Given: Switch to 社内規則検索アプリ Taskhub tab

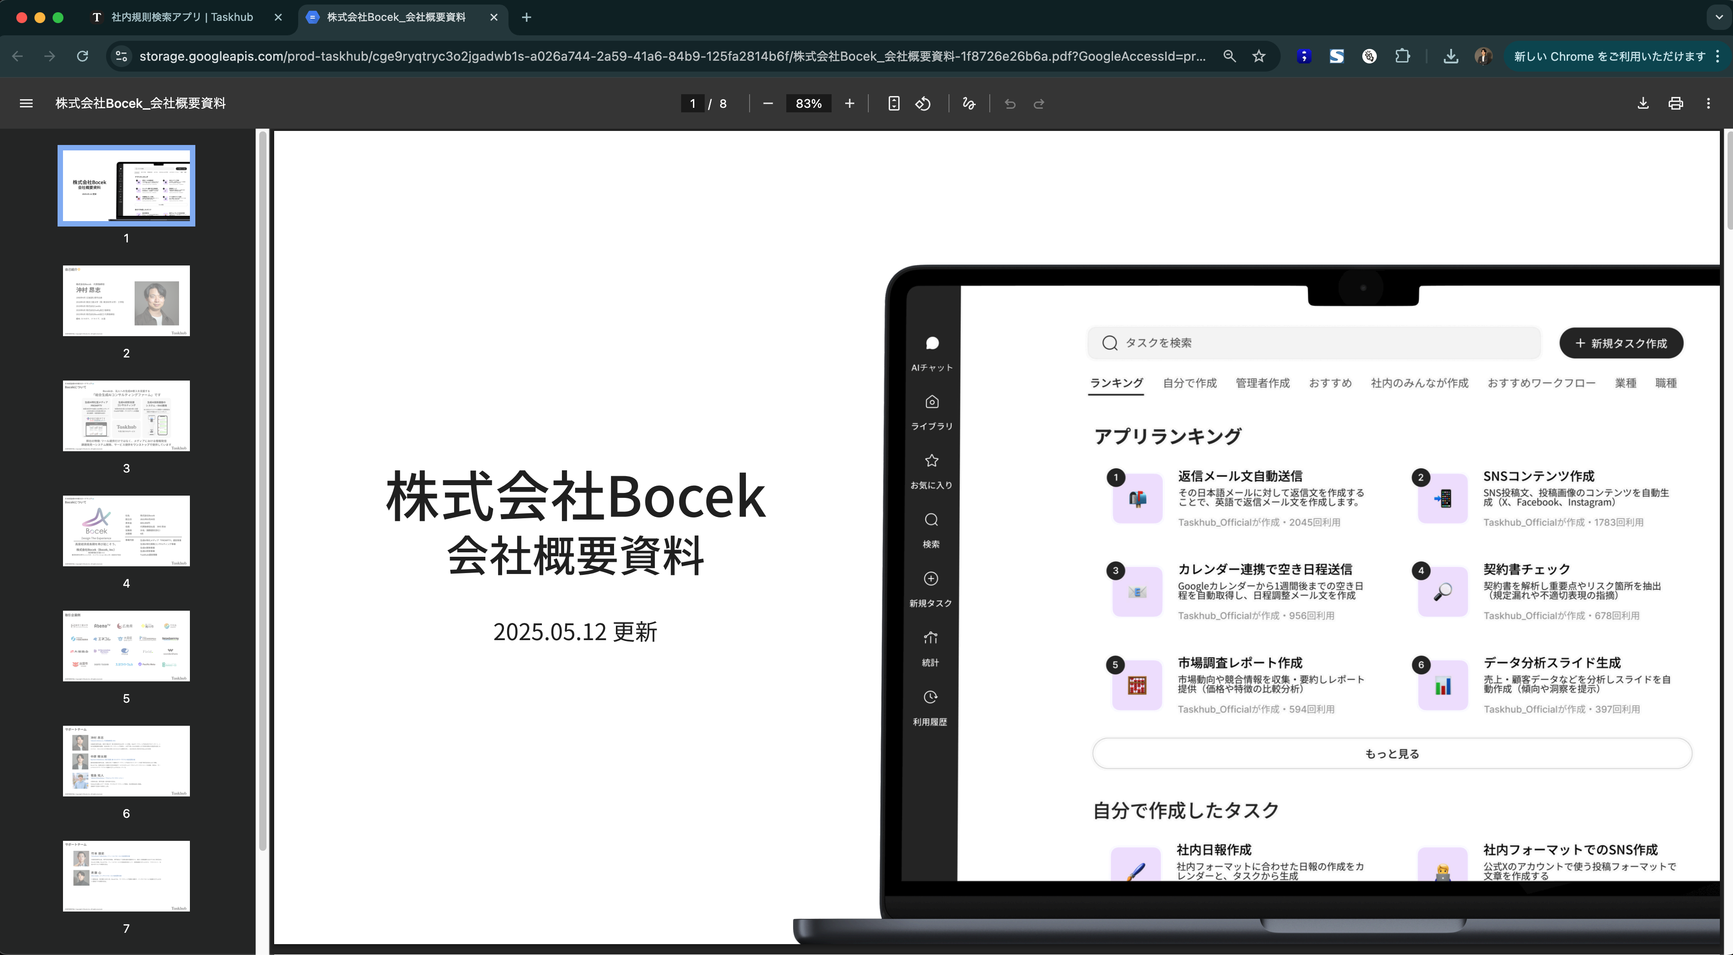Looking at the screenshot, I should tap(182, 18).
